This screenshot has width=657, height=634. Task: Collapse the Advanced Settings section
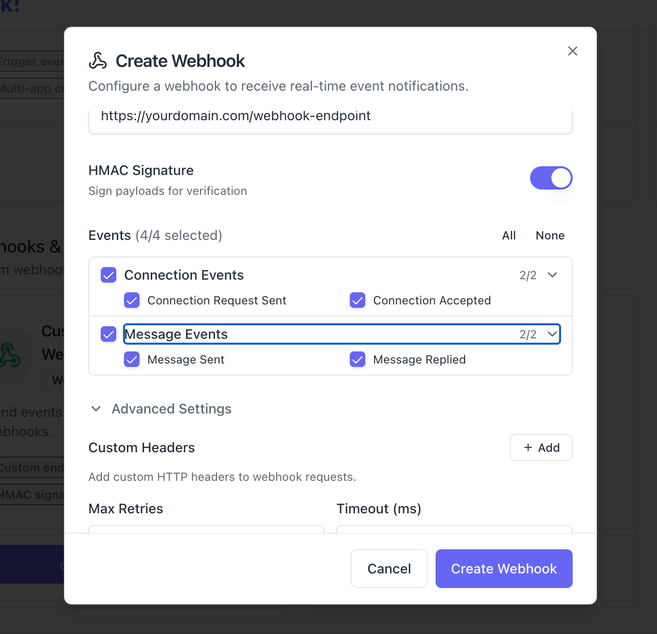pyautogui.click(x=96, y=409)
